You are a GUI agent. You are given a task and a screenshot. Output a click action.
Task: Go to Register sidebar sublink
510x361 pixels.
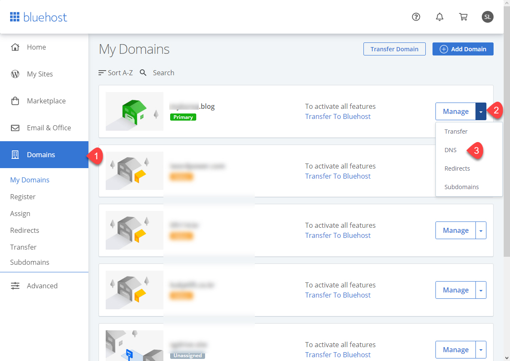23,197
